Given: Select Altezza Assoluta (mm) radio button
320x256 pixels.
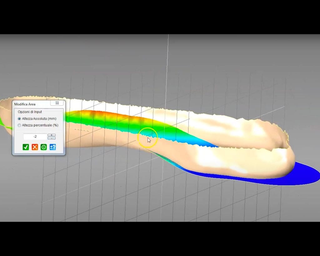Looking at the screenshot, I should tap(20, 119).
